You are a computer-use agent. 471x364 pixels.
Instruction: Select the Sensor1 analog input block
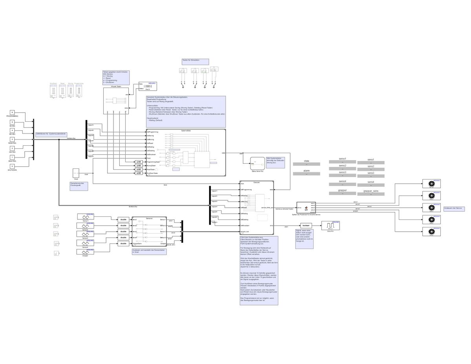[85, 217]
